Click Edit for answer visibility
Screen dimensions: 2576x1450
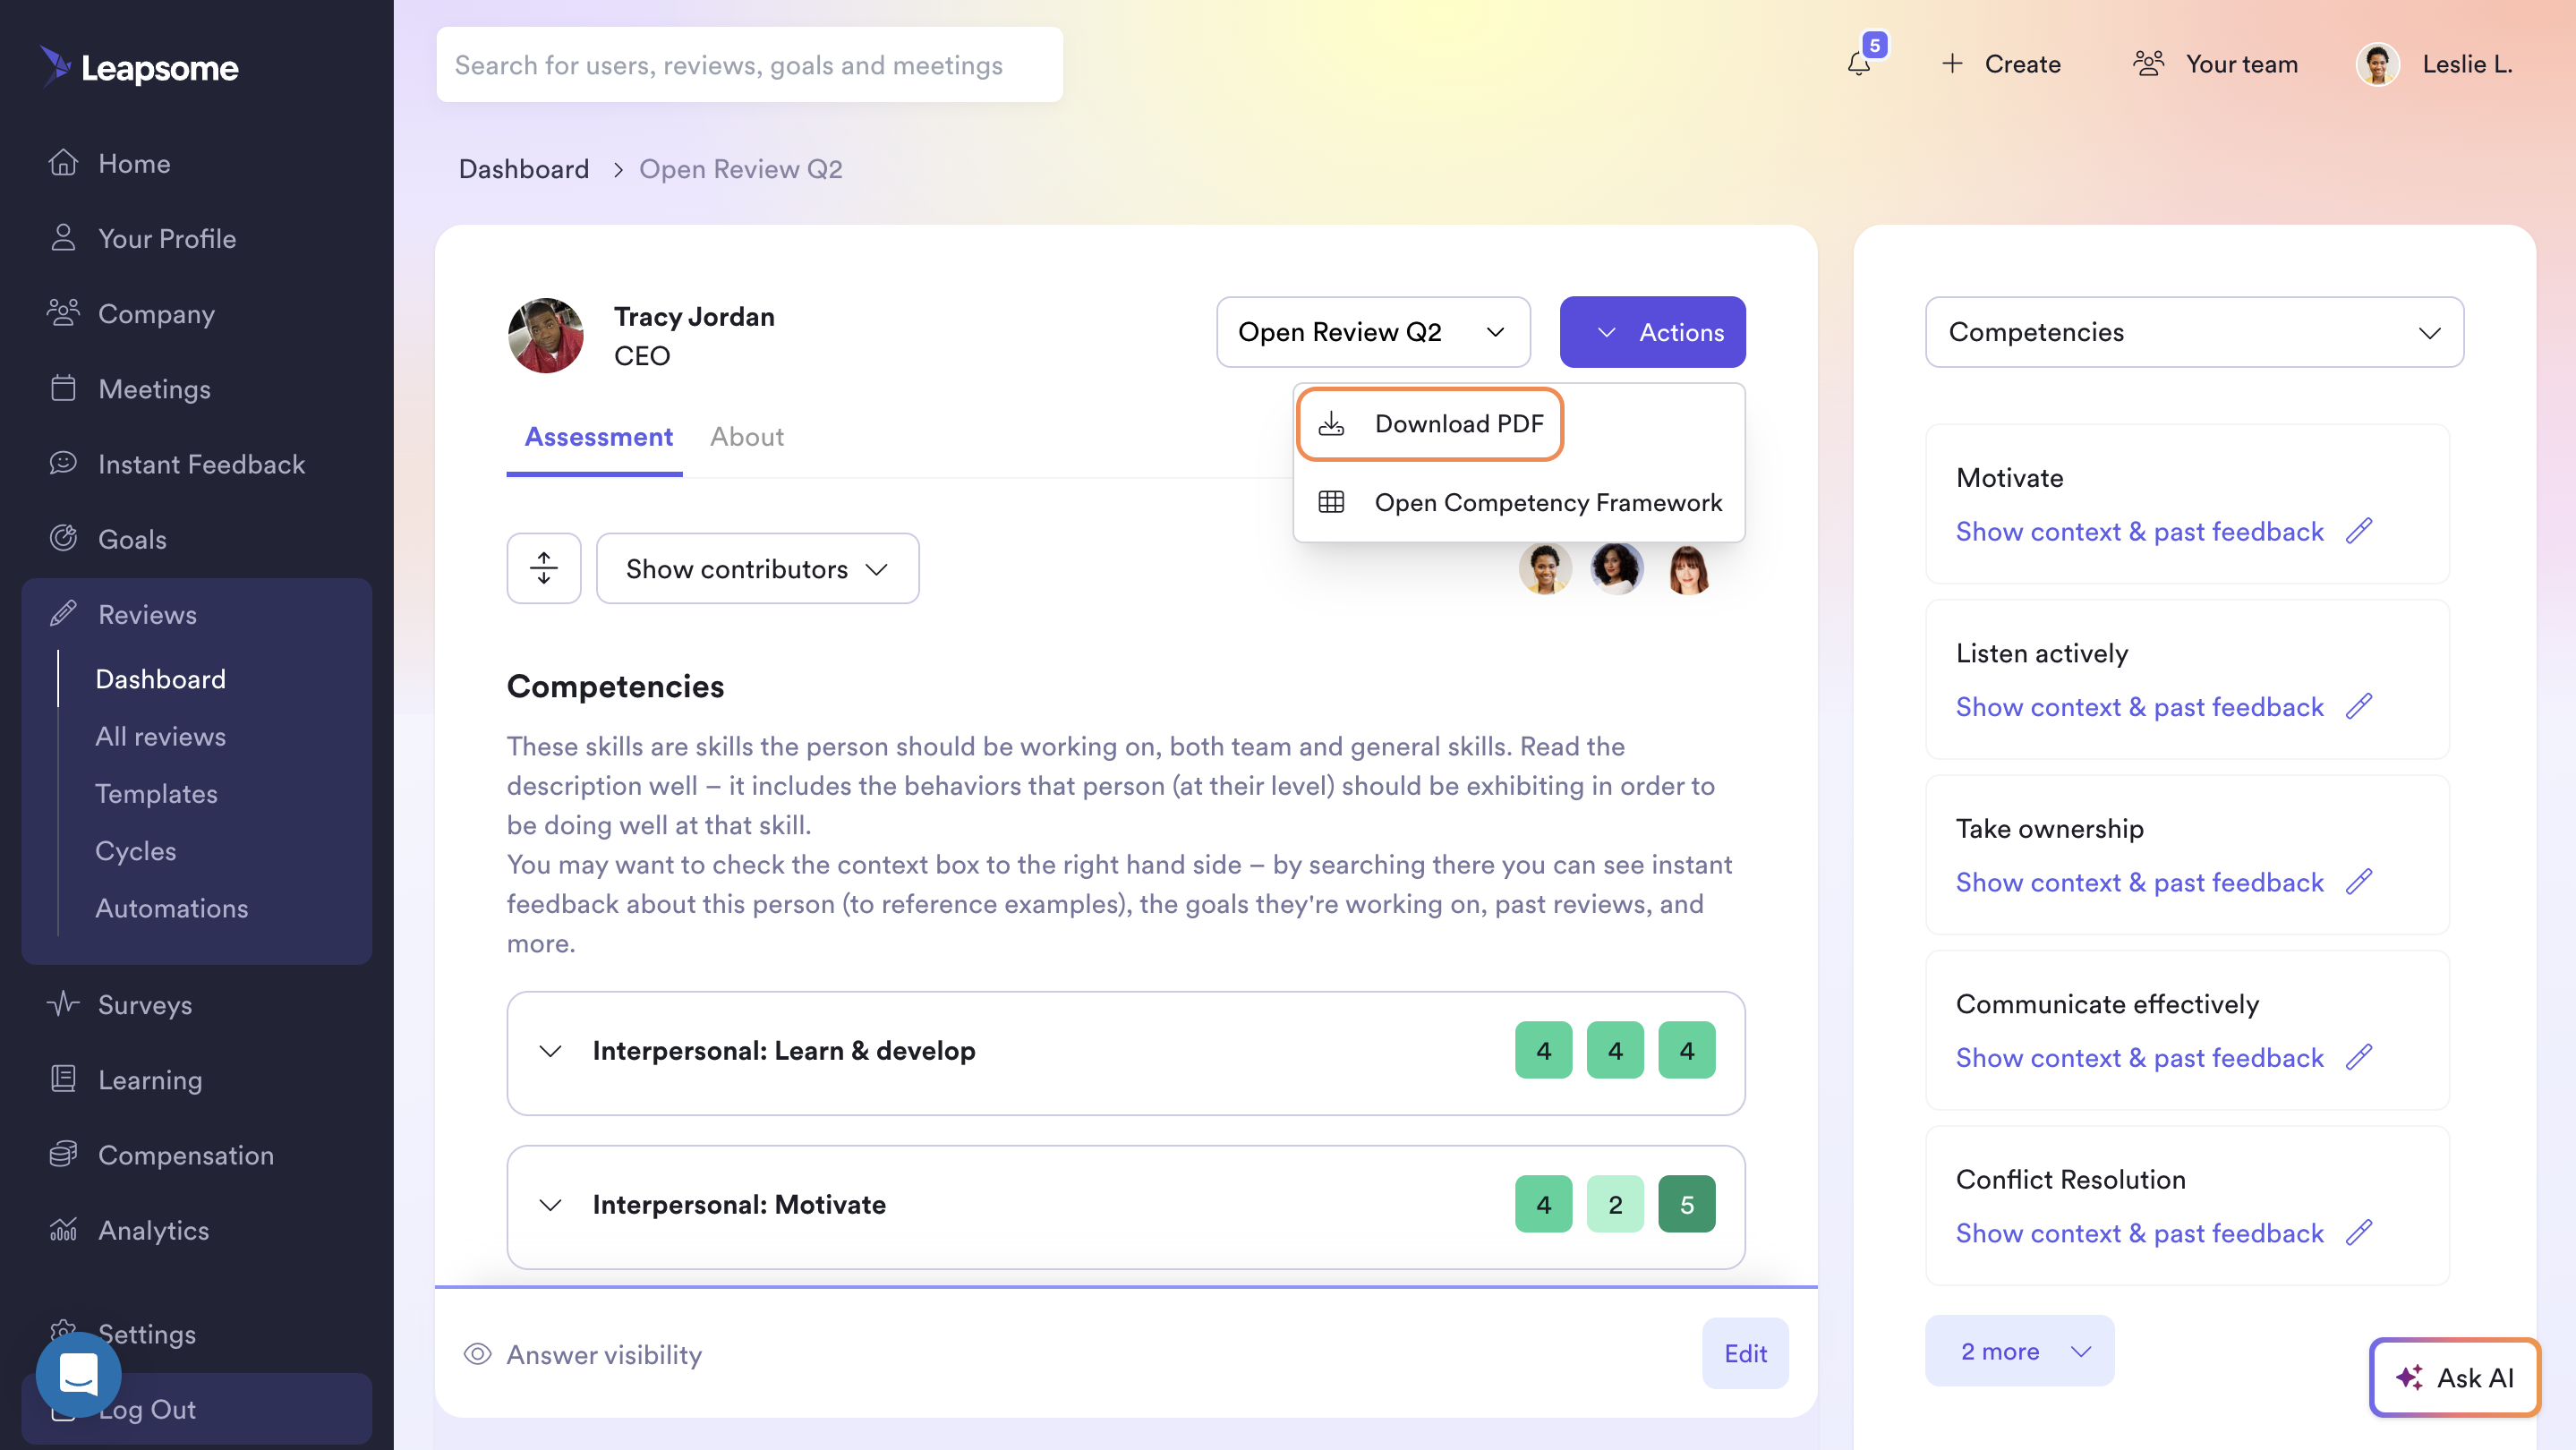(1745, 1353)
